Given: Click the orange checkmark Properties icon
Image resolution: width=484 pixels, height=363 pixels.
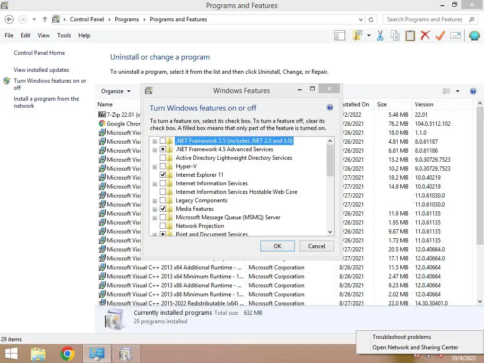Looking at the screenshot, I should [x=440, y=35].
